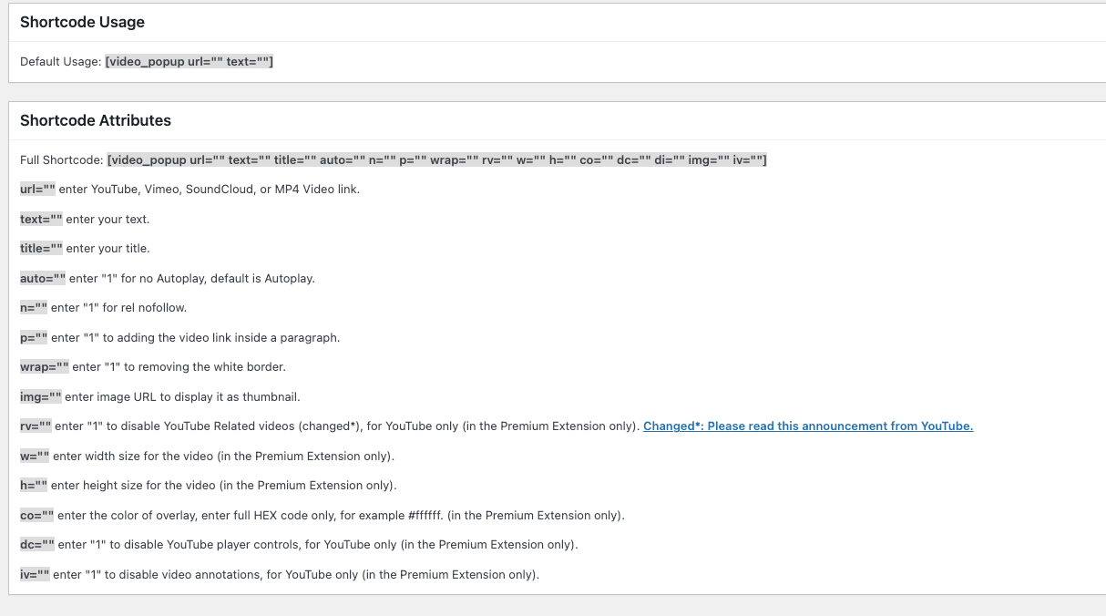Screen dimensions: 1106x616
Task: Click the dc="" attribute code in the list
Action: point(37,544)
